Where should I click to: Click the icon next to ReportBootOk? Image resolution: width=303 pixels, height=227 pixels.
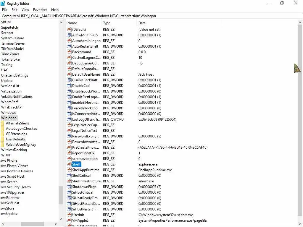(69, 153)
